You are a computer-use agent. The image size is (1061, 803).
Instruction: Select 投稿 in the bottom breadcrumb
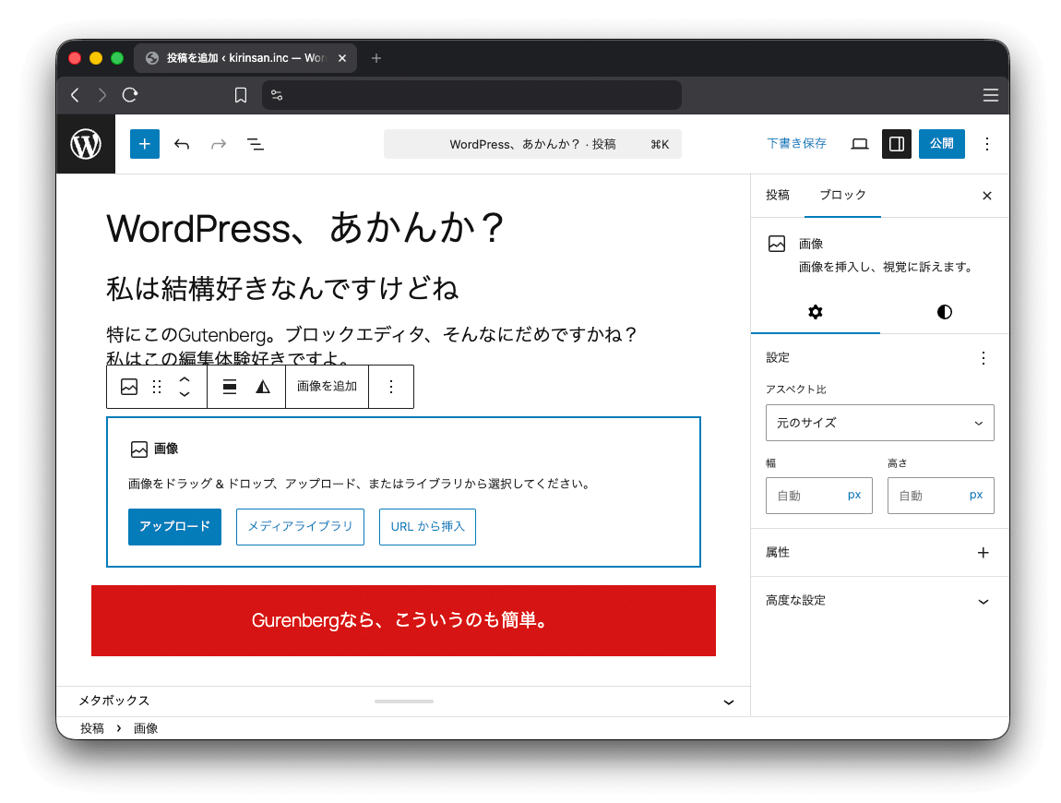click(x=92, y=728)
